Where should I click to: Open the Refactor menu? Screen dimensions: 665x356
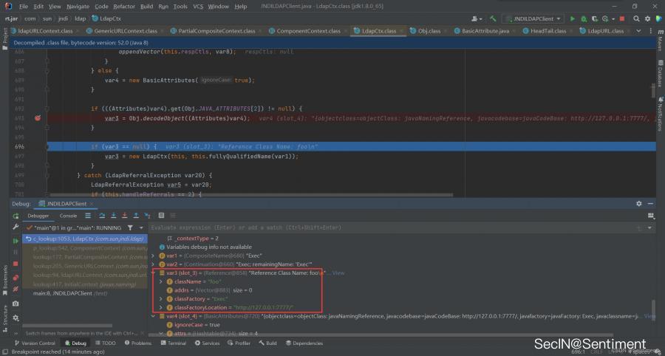123,6
